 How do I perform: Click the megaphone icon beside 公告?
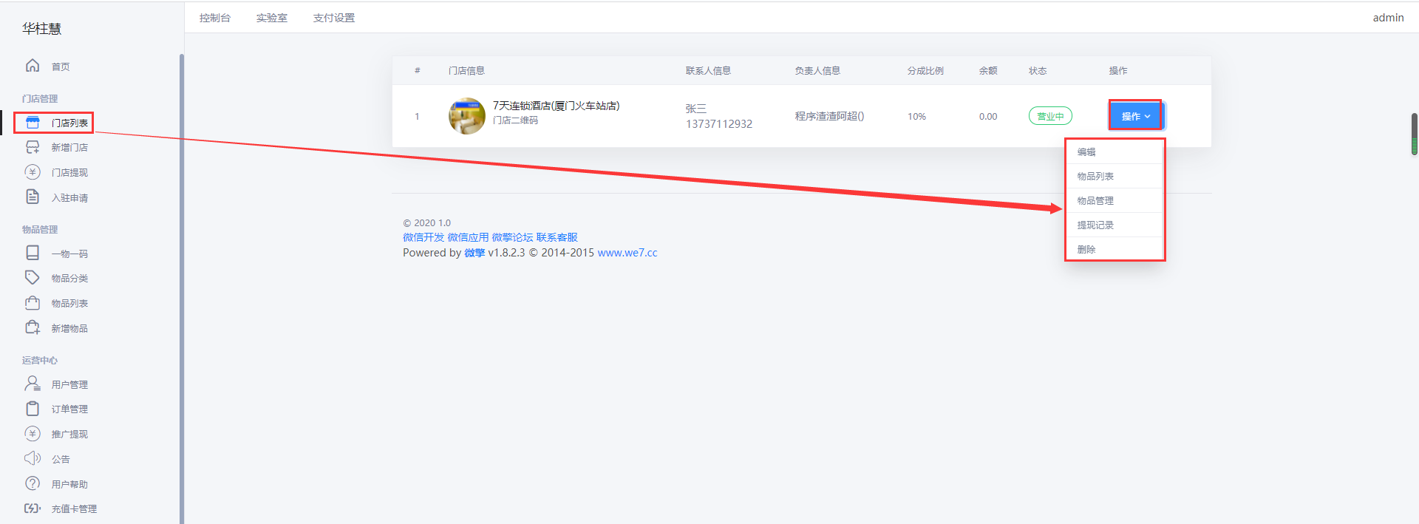point(33,458)
